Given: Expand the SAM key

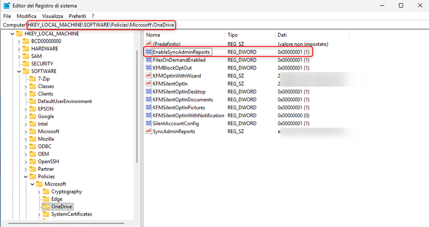Looking at the screenshot, I should (19, 57).
